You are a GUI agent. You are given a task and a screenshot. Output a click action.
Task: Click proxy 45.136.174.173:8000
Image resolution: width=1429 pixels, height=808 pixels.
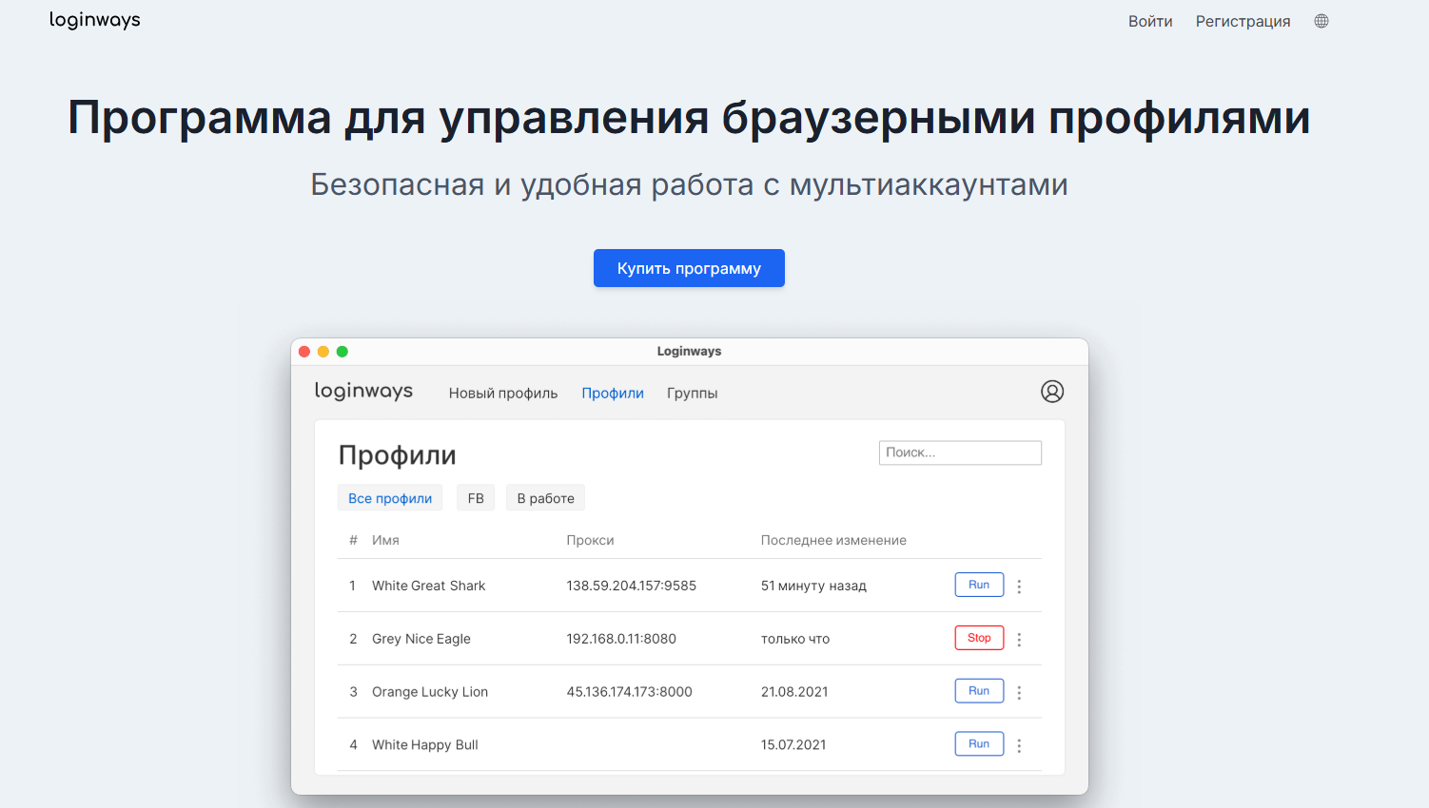coord(630,692)
